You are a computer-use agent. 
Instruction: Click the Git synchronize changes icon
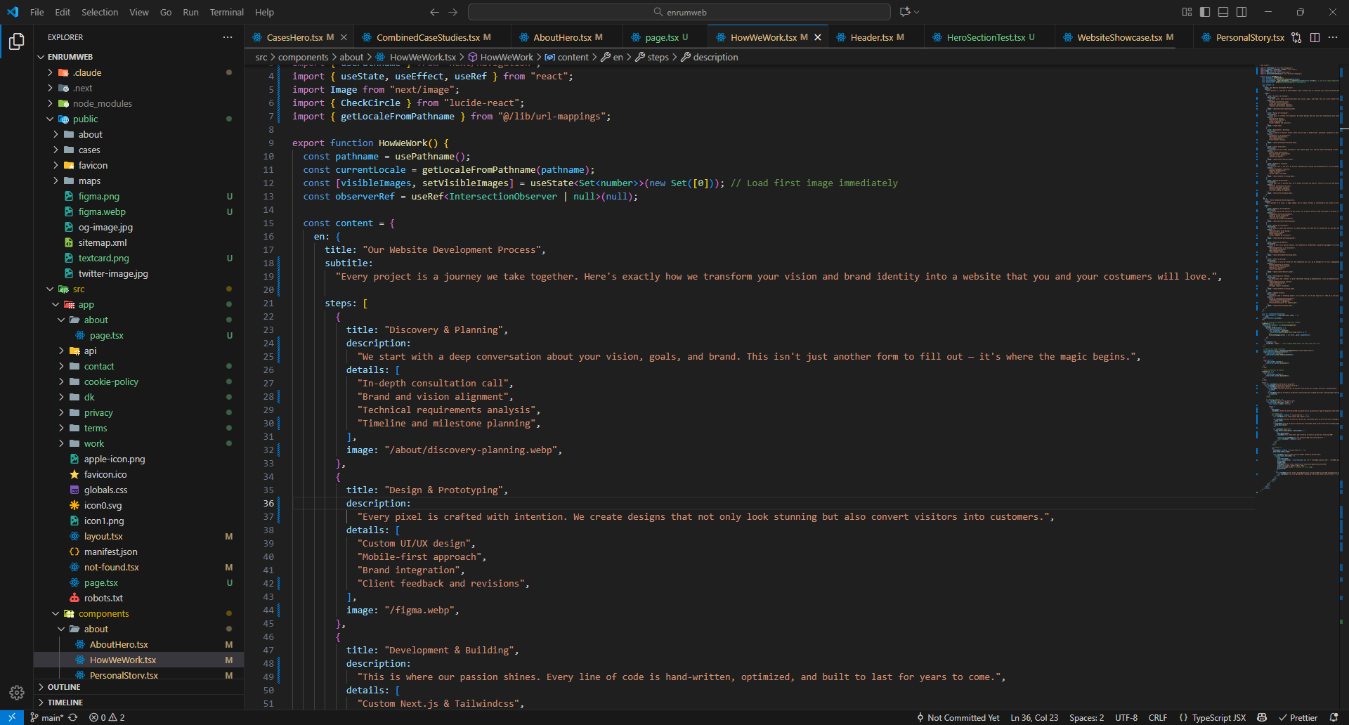tap(73, 717)
